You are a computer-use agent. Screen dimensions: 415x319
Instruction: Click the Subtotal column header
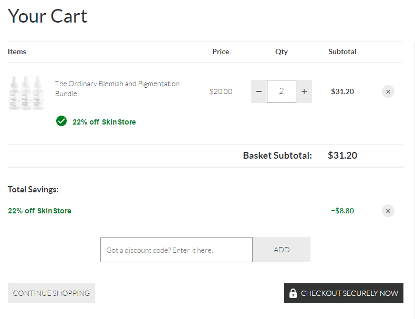pyautogui.click(x=342, y=52)
